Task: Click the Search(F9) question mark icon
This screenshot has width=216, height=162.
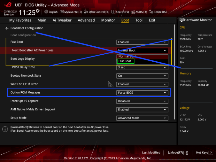Action: pyautogui.click(x=113, y=12)
